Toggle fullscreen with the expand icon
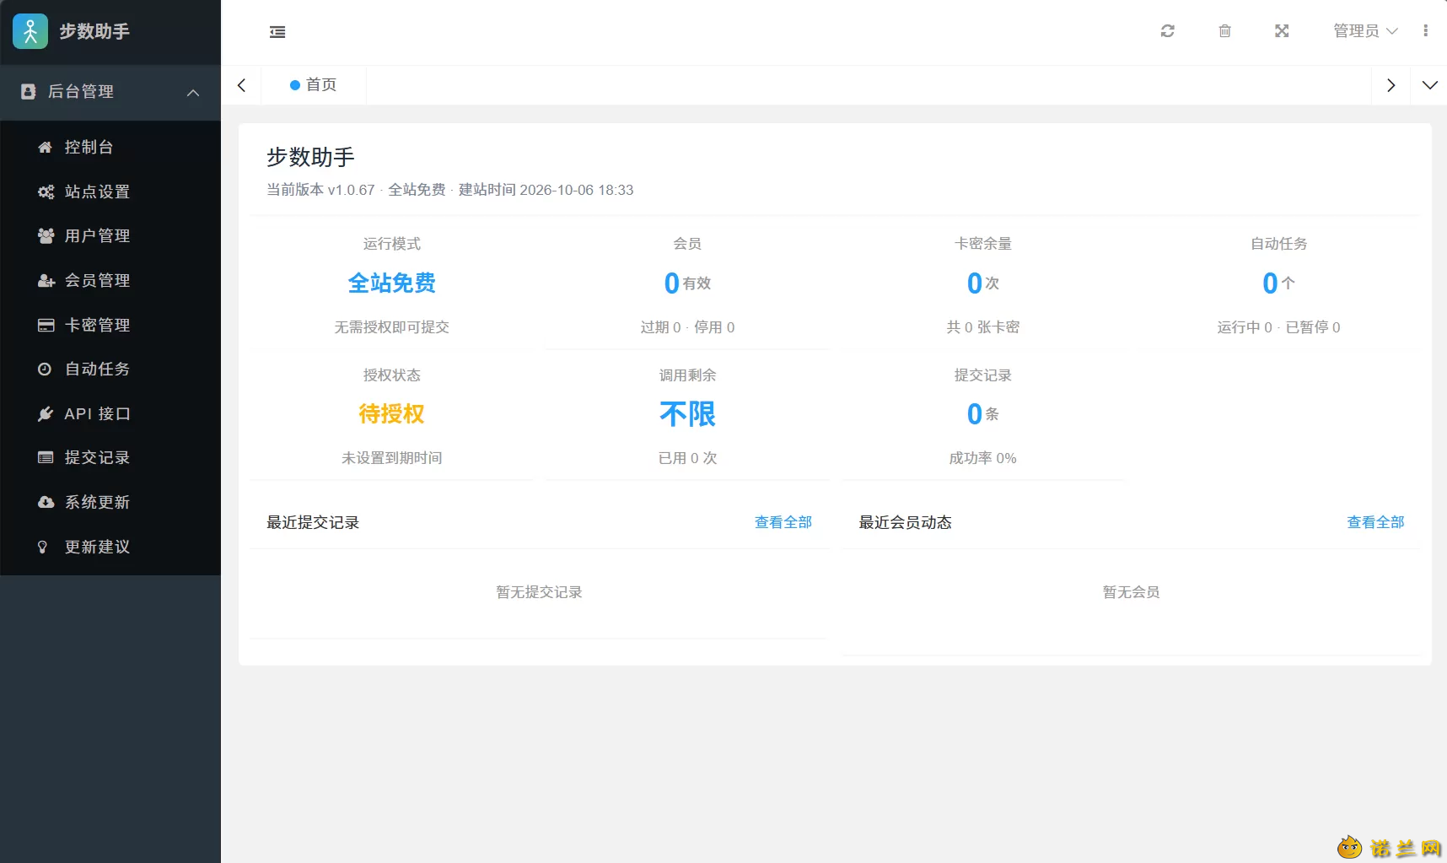This screenshot has height=863, width=1447. click(x=1282, y=31)
